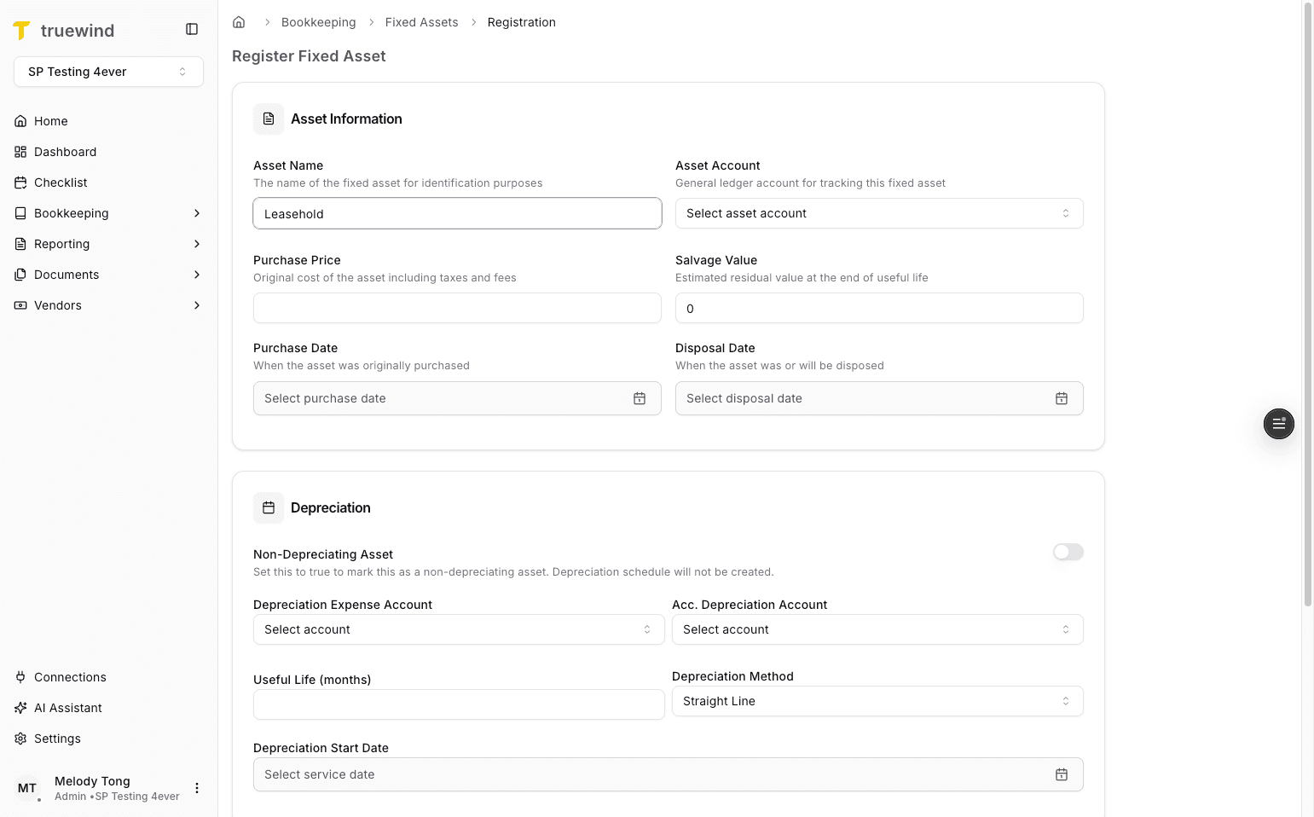This screenshot has width=1314, height=817.
Task: Open Settings from the sidebar menu
Action: coord(56,738)
